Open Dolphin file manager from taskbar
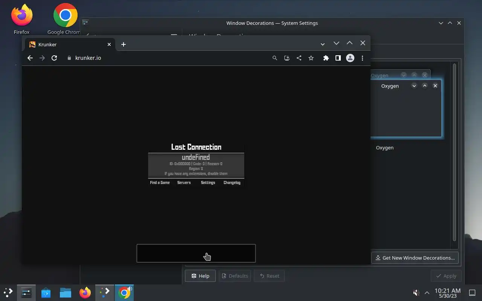The width and height of the screenshot is (482, 301). point(66,292)
